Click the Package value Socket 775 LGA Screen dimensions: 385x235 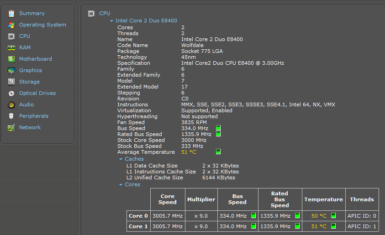point(202,51)
